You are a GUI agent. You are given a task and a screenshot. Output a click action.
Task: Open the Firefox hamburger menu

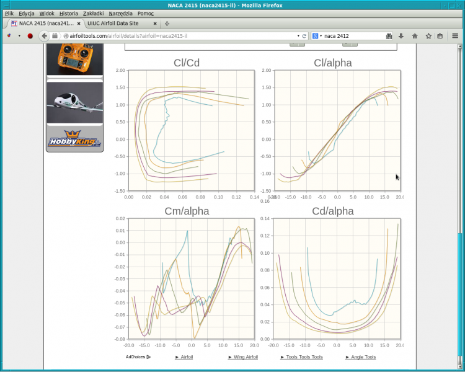pyautogui.click(x=455, y=36)
